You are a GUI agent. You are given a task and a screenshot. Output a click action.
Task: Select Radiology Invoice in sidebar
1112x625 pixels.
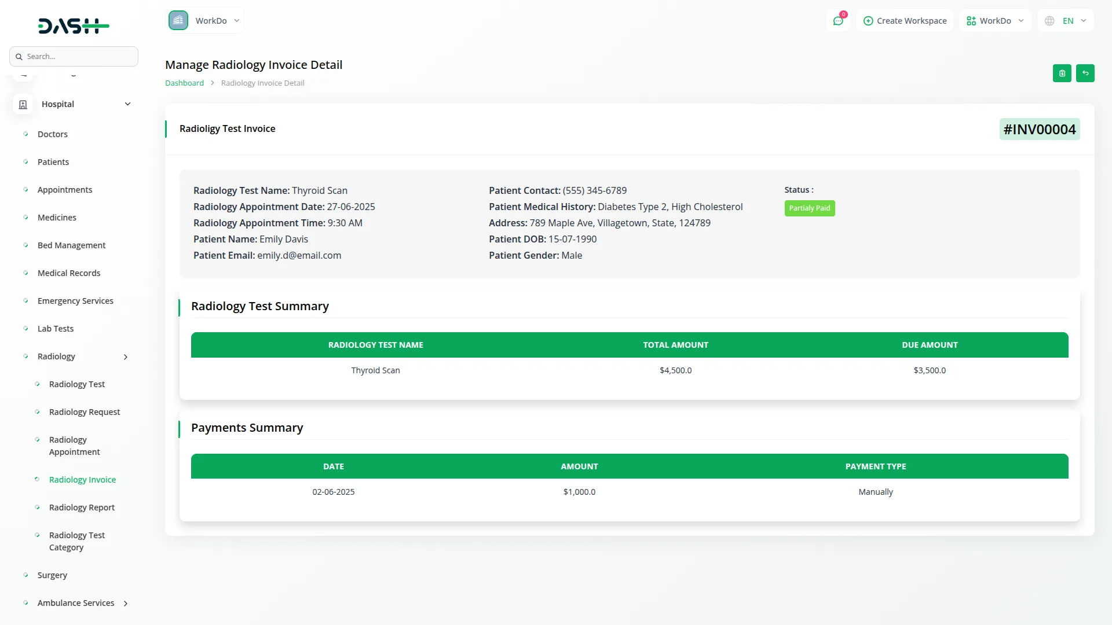(x=82, y=480)
